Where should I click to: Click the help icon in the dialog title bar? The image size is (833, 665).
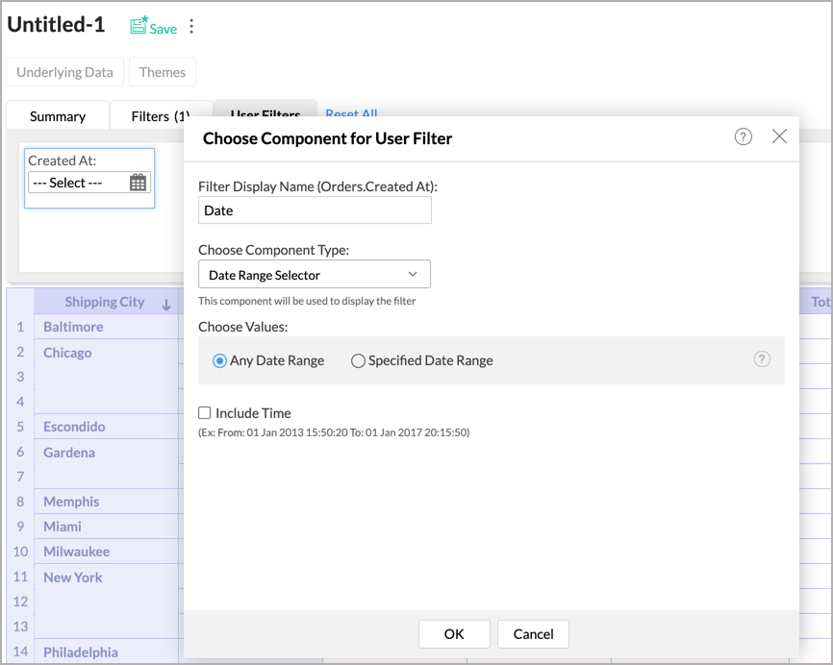[744, 136]
